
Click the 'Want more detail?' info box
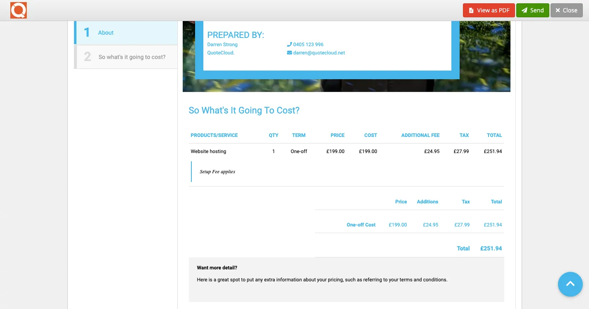346,279
